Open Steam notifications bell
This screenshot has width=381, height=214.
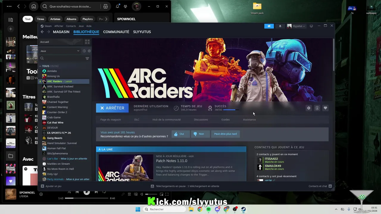tap(280, 26)
